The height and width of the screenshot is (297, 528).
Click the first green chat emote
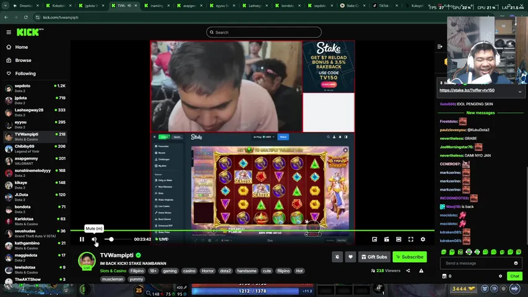tap(444, 252)
